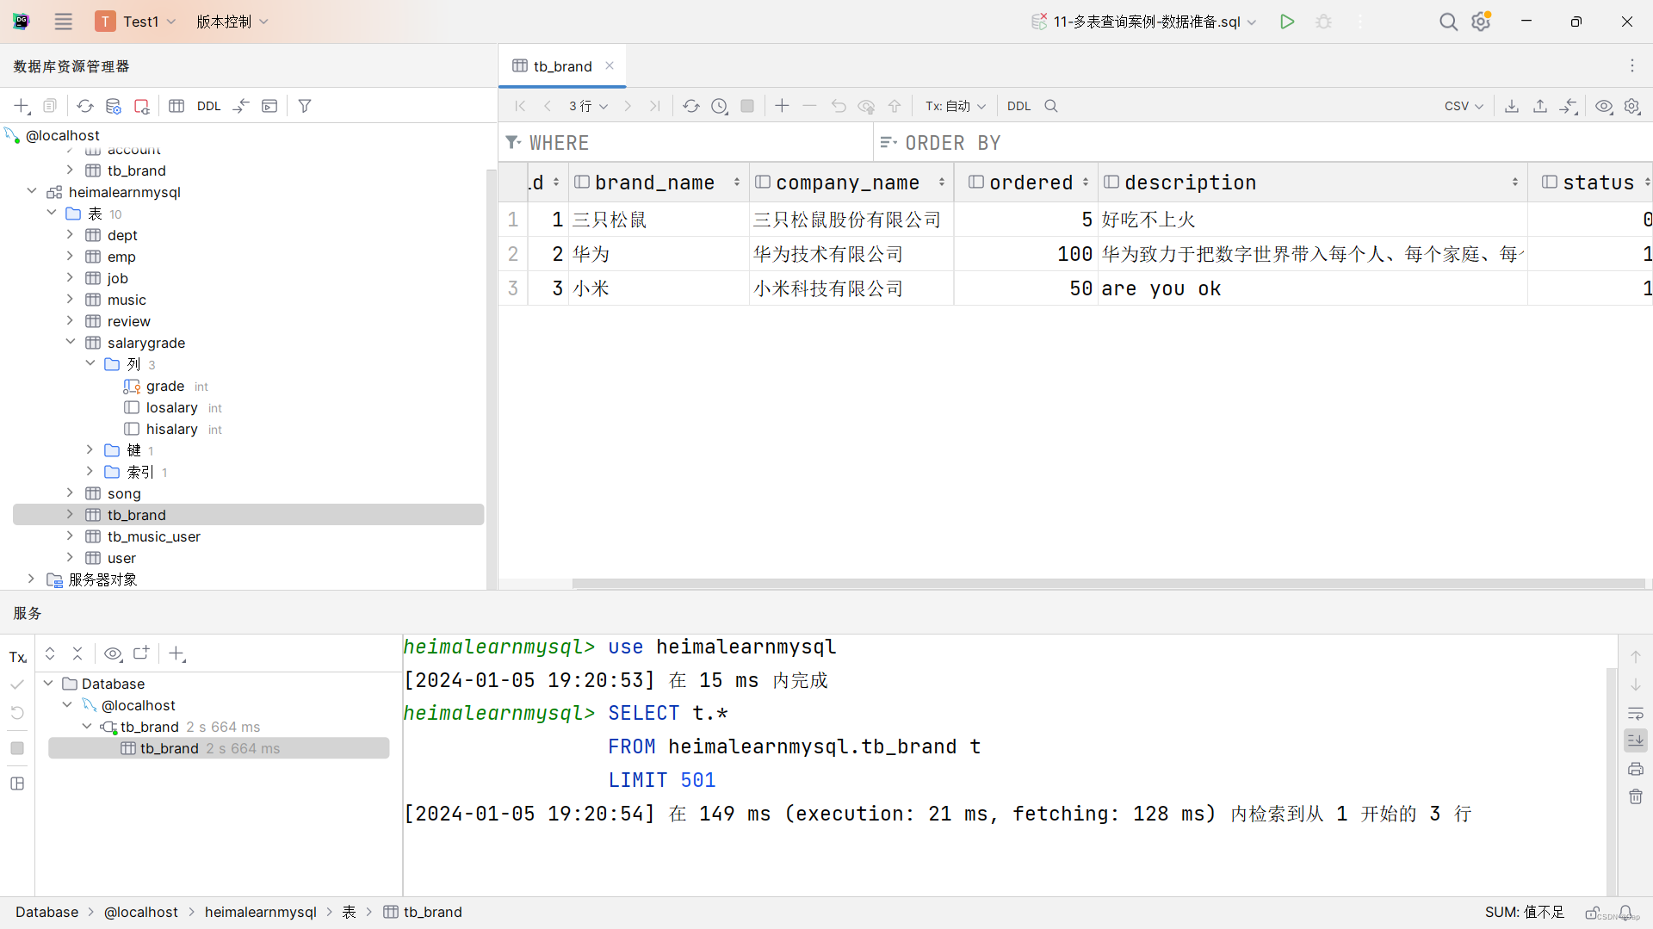Delete selected row minus icon
Image resolution: width=1653 pixels, height=929 pixels.
point(809,106)
